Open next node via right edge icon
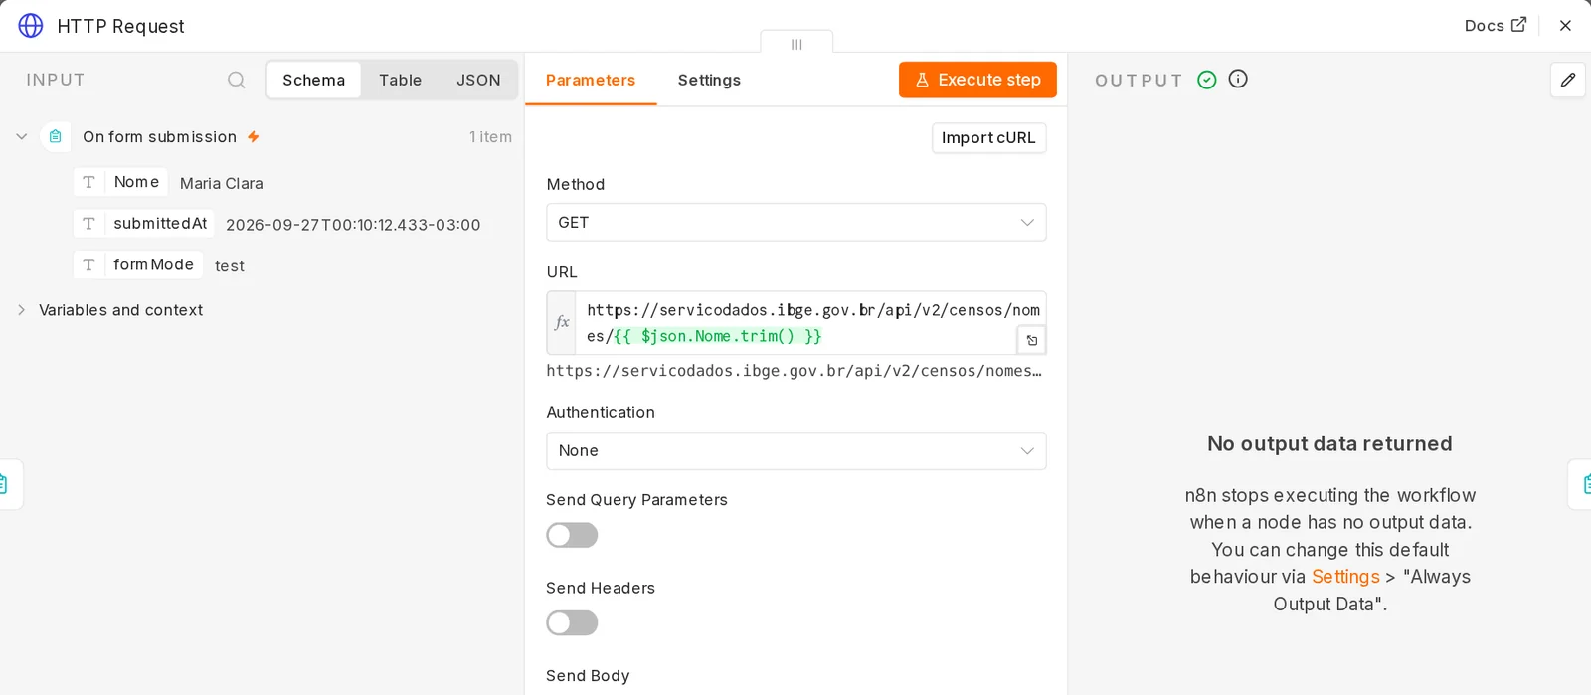The width and height of the screenshot is (1591, 695). coord(1583,484)
